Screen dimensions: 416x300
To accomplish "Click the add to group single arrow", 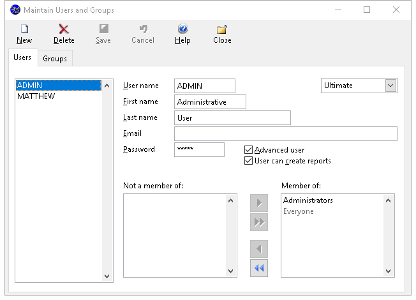I will 259,203.
